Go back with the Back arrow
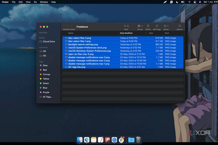 coord(67,26)
